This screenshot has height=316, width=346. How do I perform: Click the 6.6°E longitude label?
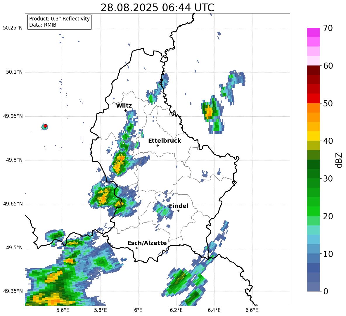click(252, 310)
